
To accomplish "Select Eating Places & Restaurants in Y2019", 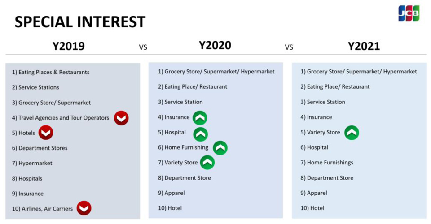I will pos(51,73).
